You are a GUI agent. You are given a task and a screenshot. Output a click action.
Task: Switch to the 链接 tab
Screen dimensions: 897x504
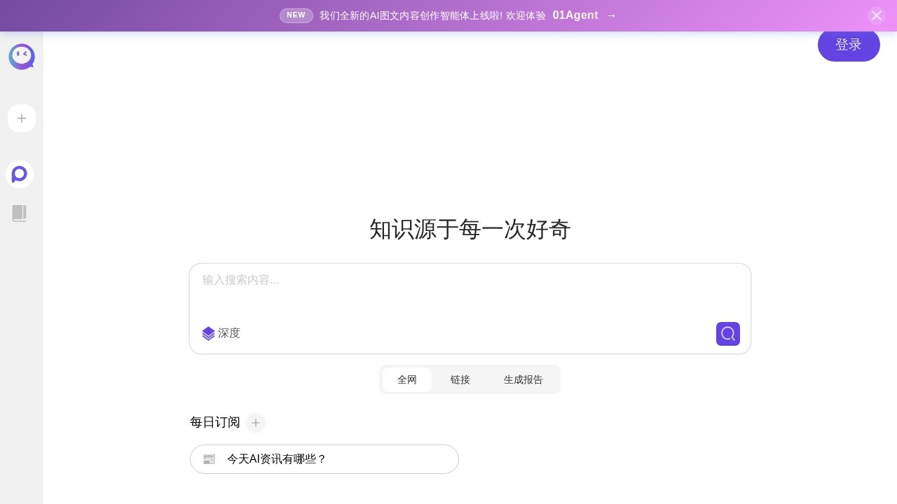(x=460, y=379)
